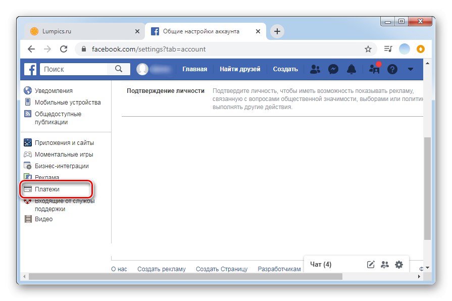Click the Уведомления globe icon
Screen dimensions: 452x301
28,90
